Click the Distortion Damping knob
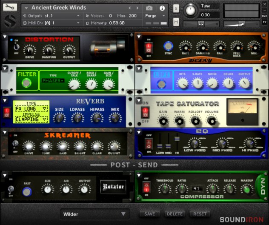 point(49,50)
